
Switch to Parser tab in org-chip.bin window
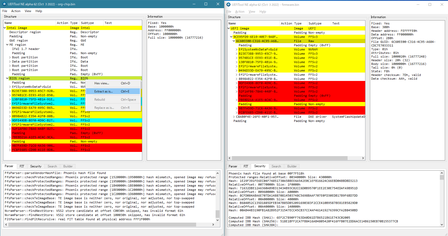[x=9, y=166]
